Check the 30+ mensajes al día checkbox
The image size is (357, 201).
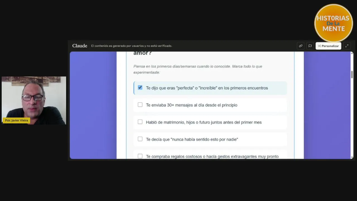(x=140, y=105)
